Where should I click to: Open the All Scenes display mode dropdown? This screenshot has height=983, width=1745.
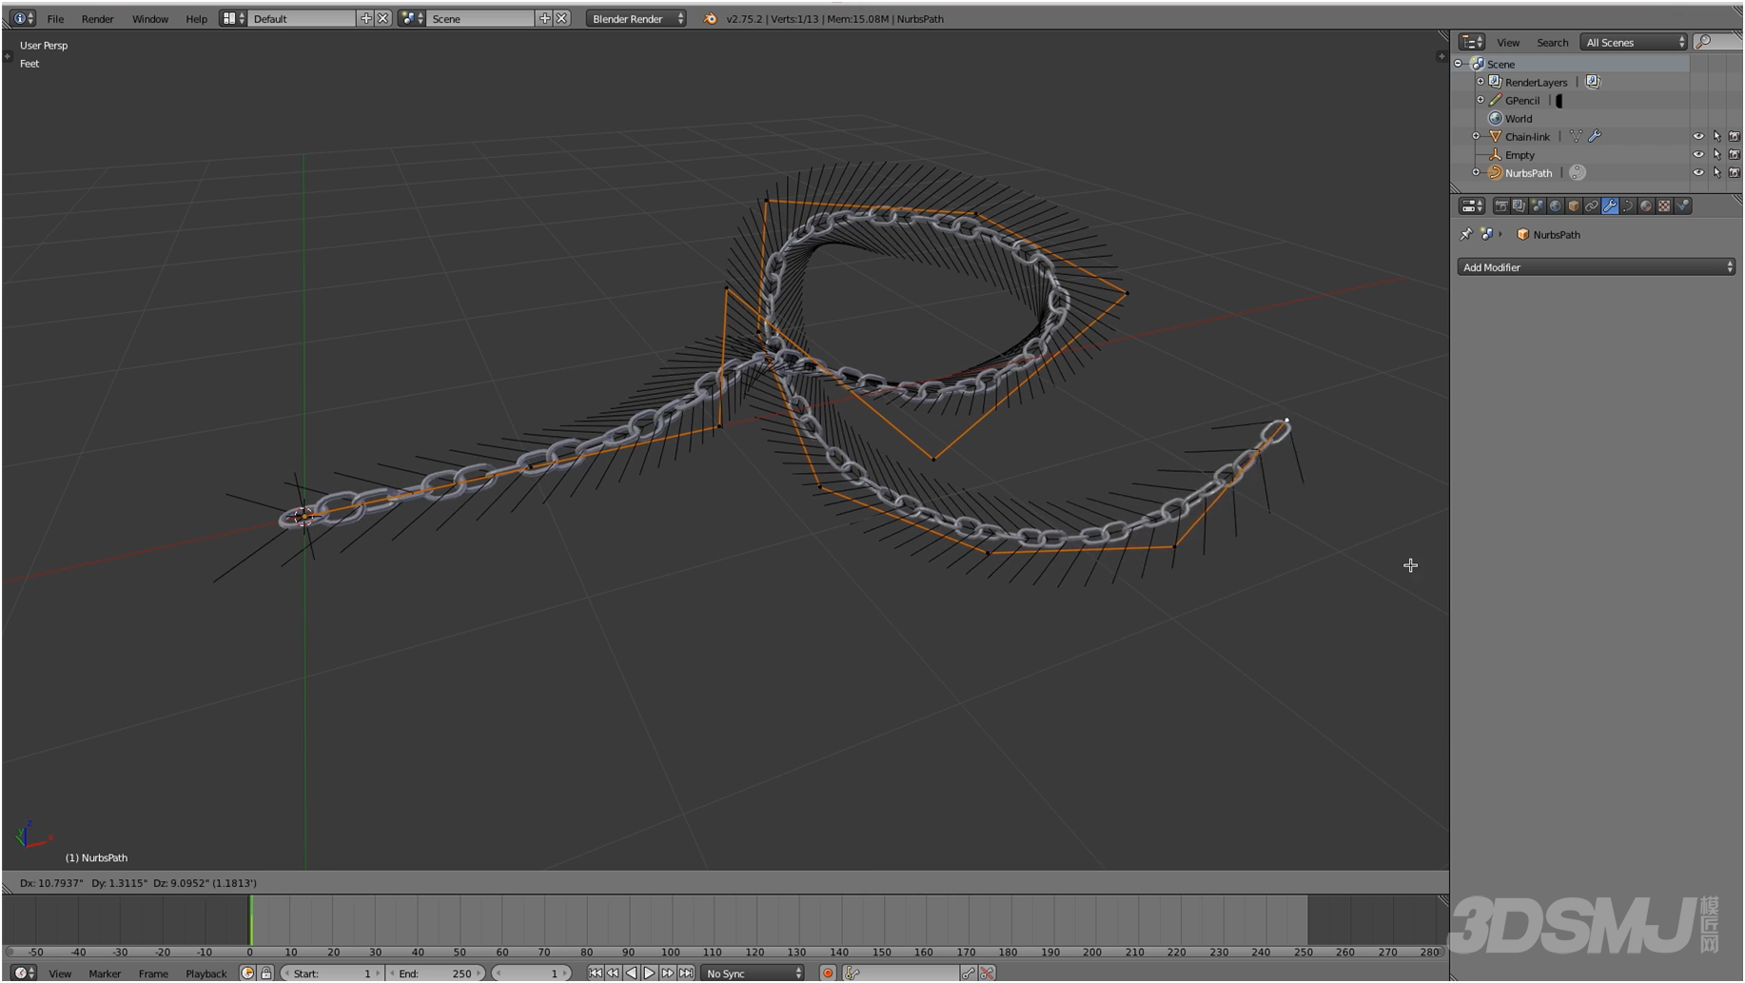coord(1634,42)
